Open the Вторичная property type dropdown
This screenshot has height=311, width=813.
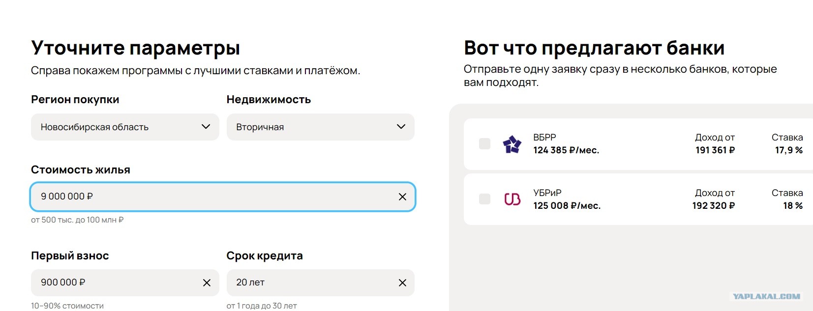coord(320,127)
